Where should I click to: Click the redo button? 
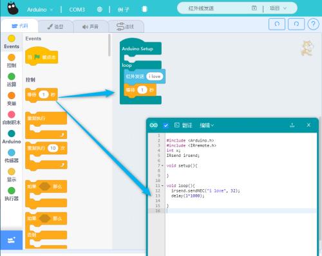click(296, 24)
